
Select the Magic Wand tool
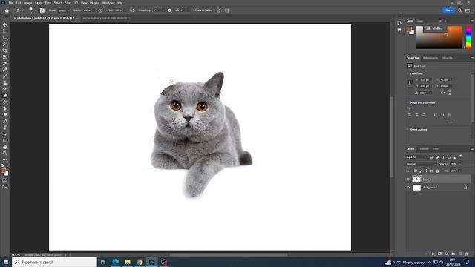coord(5,44)
